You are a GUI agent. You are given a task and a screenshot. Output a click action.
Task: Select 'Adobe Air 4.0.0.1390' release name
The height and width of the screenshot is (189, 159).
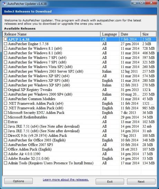pyautogui.click(x=24, y=154)
